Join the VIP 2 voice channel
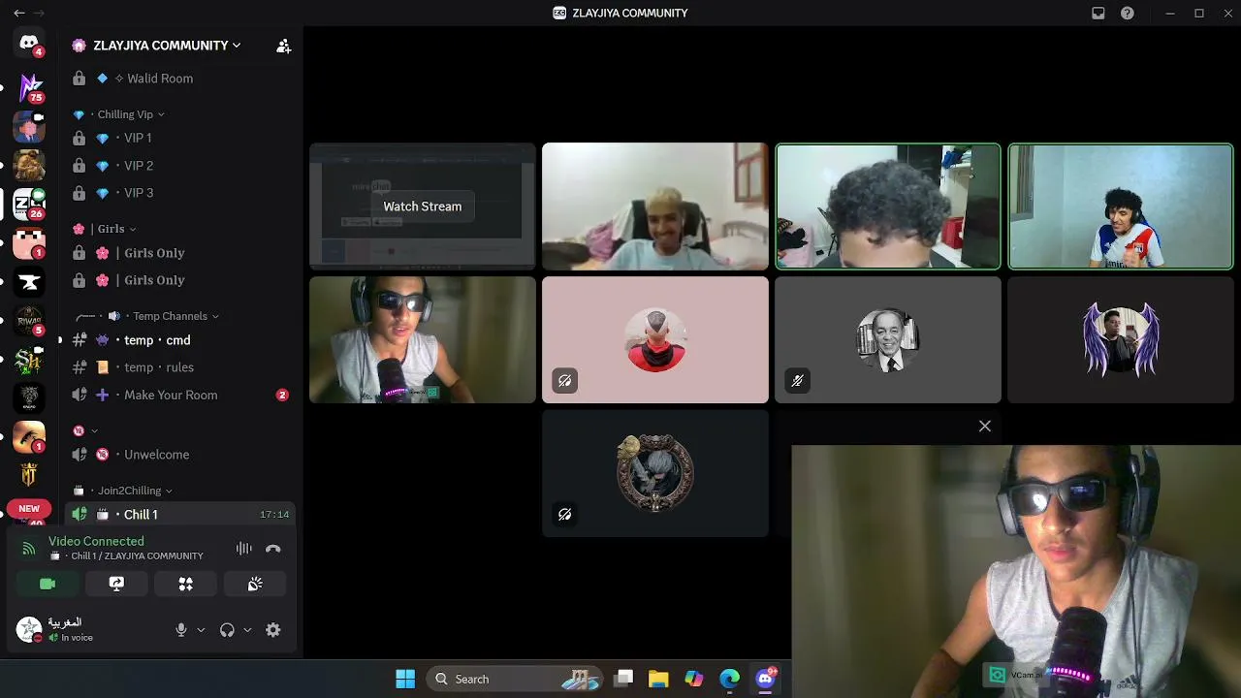 pyautogui.click(x=181, y=166)
